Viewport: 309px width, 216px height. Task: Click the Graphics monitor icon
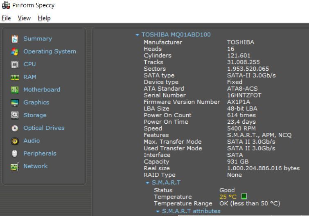point(15,102)
